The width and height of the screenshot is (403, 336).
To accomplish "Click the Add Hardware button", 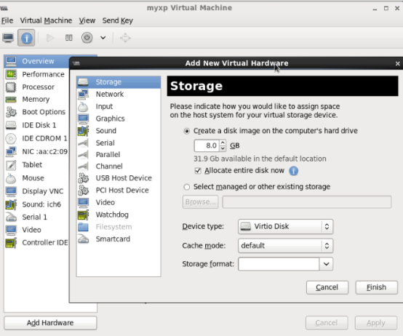I will point(50,323).
